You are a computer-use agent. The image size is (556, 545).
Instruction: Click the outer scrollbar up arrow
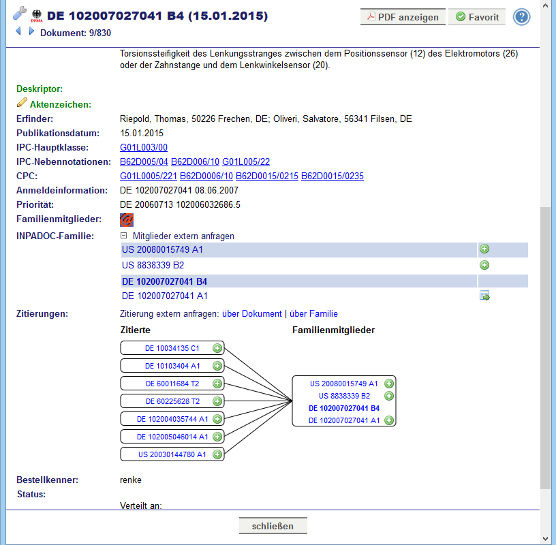(545, 5)
